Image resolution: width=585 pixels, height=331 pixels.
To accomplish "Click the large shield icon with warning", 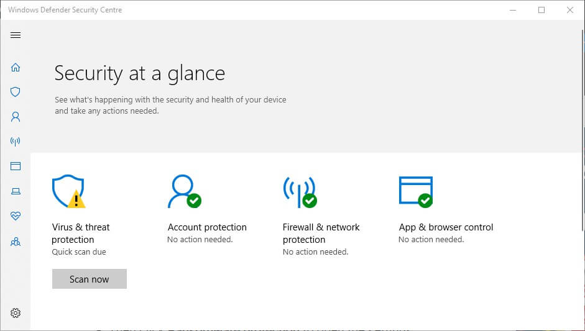I will click(x=68, y=191).
